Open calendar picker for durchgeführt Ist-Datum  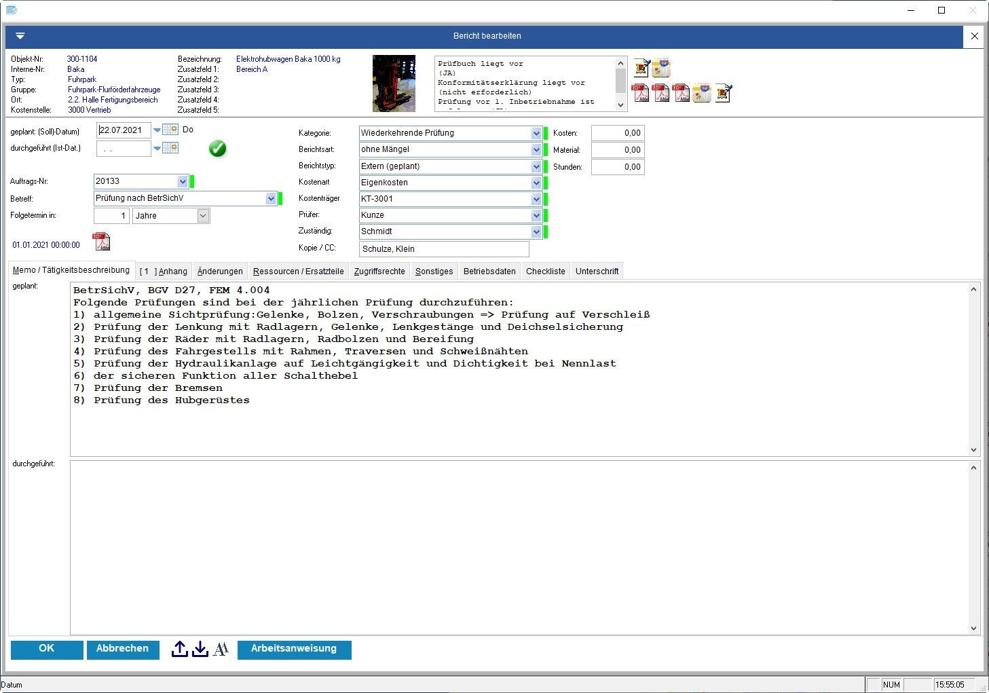[170, 147]
